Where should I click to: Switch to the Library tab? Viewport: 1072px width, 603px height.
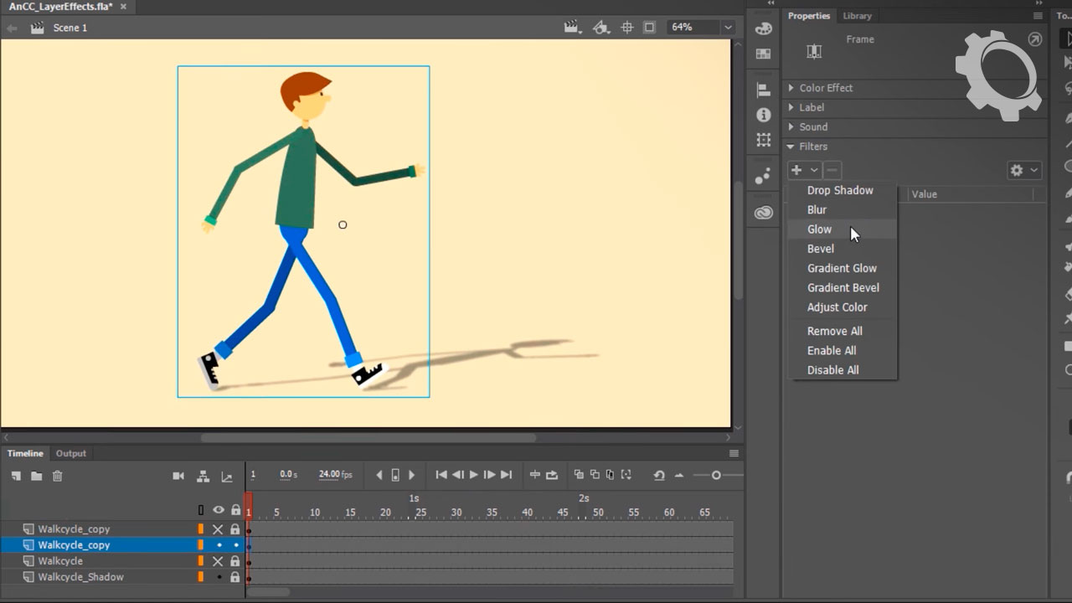click(x=857, y=16)
